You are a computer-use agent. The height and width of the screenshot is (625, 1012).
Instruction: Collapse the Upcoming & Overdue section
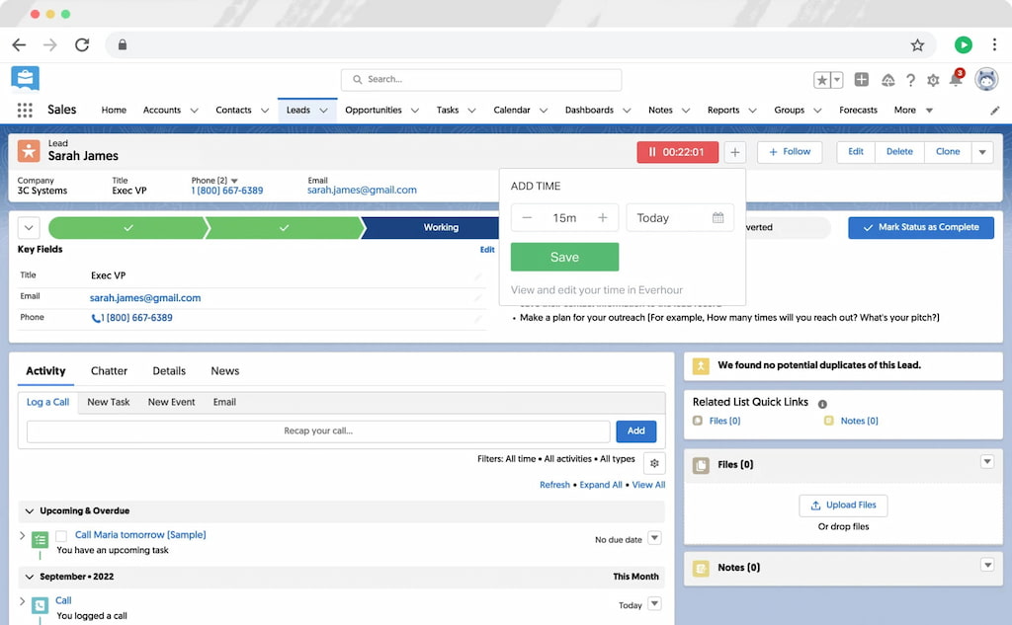point(29,510)
